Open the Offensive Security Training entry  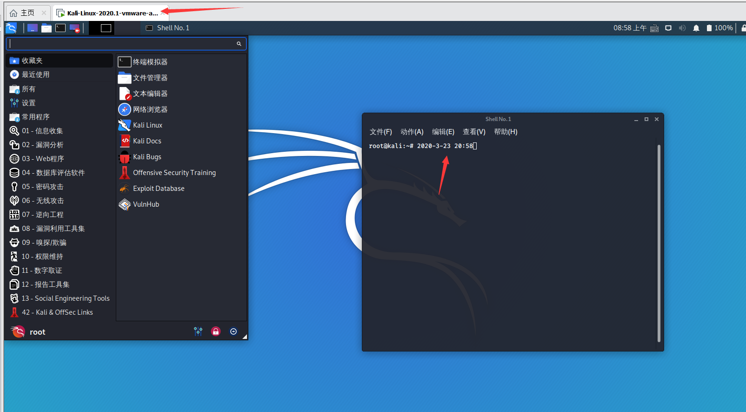[x=181, y=173]
